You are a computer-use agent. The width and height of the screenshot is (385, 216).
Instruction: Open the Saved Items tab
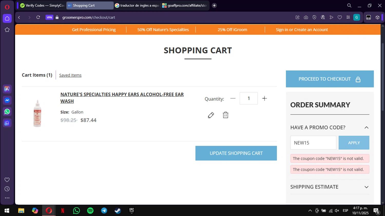pos(70,75)
